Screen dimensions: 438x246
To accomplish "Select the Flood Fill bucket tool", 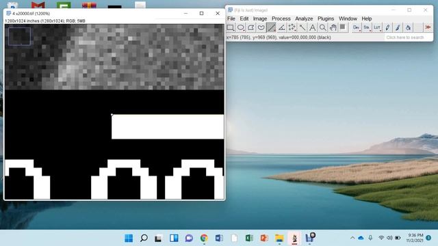I will tap(408, 27).
